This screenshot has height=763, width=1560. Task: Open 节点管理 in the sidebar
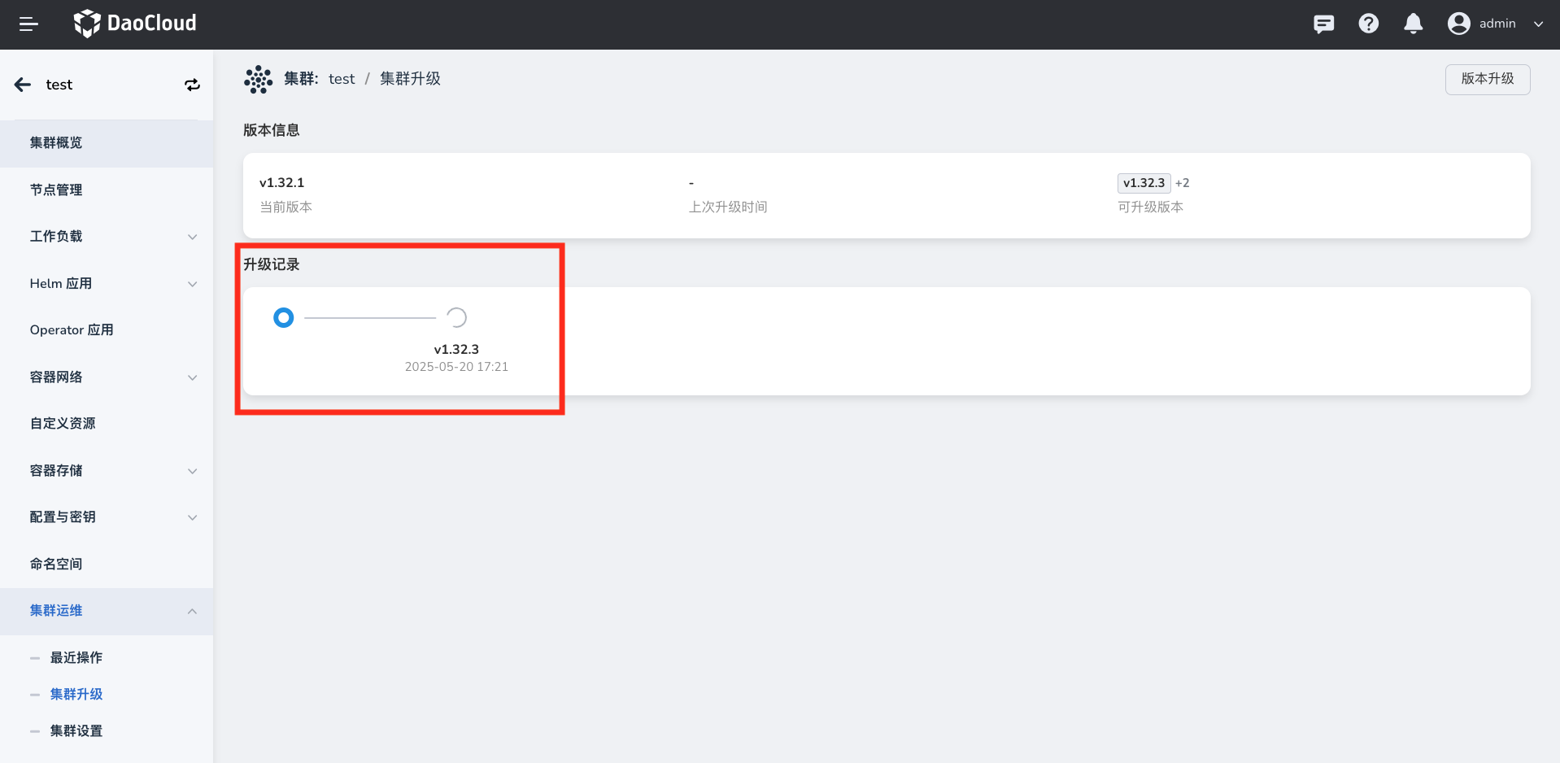56,190
